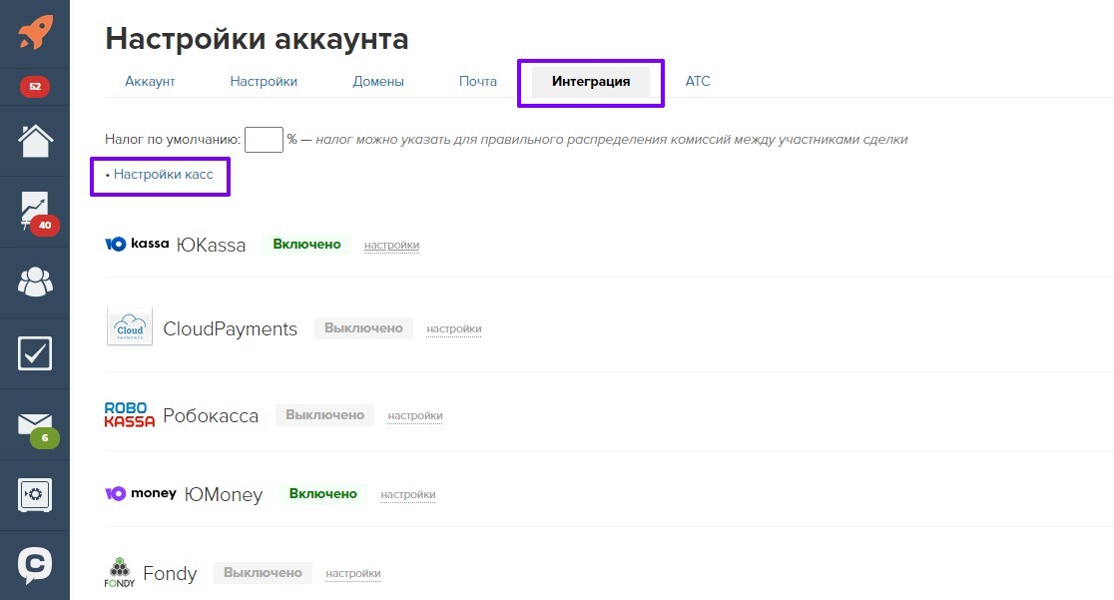Image resolution: width=1114 pixels, height=600 pixels.
Task: Open the mail envelope icon
Action: coord(35,425)
